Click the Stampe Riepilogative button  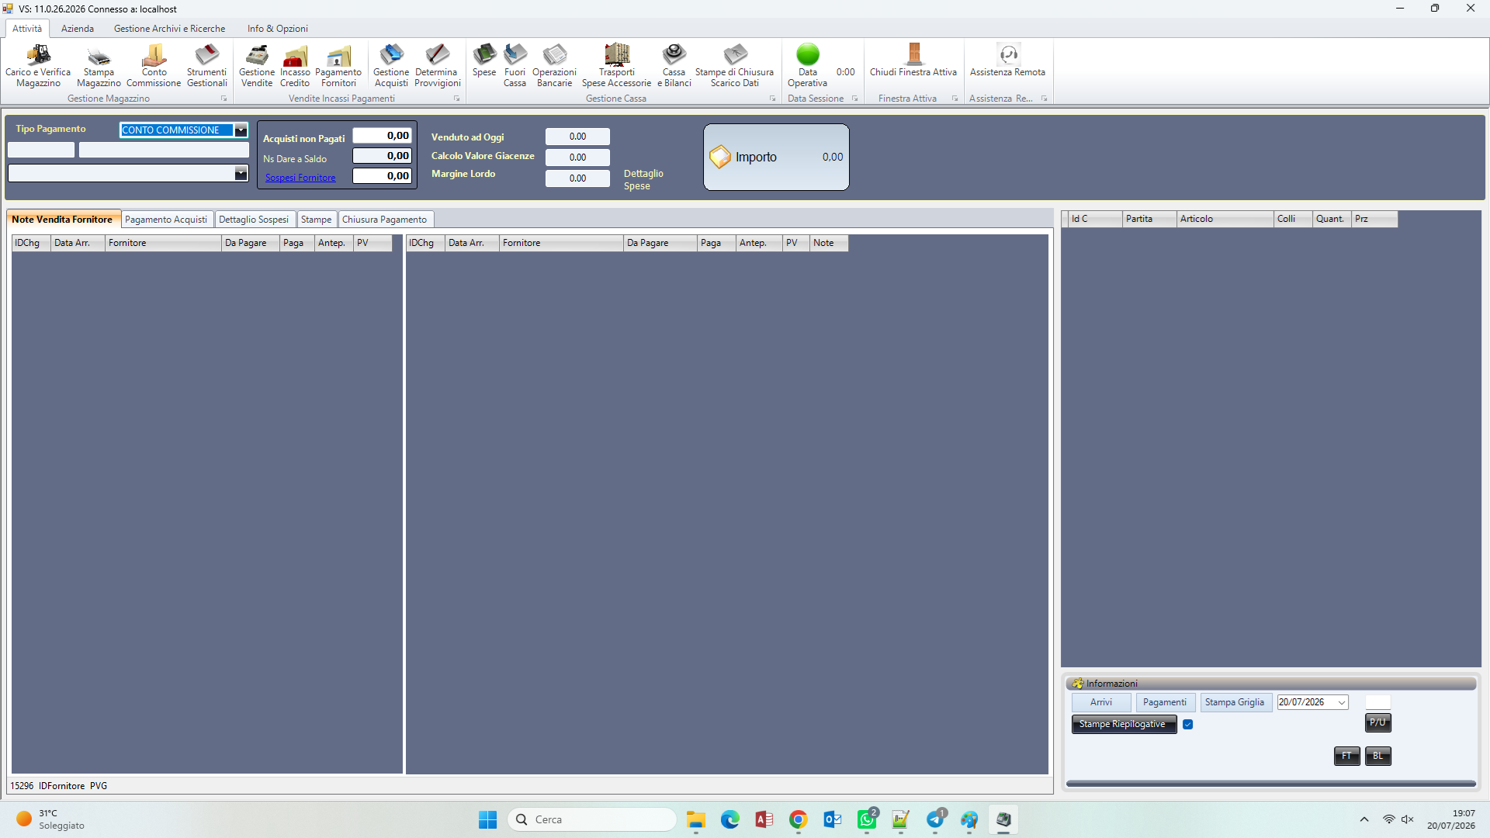tap(1123, 725)
